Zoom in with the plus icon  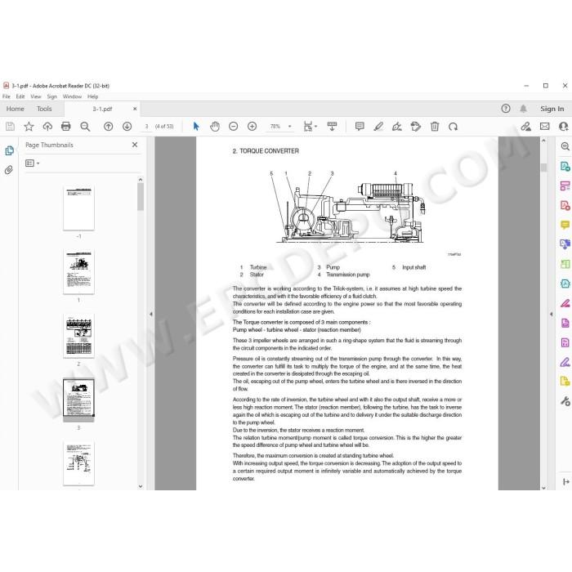pyautogui.click(x=252, y=127)
